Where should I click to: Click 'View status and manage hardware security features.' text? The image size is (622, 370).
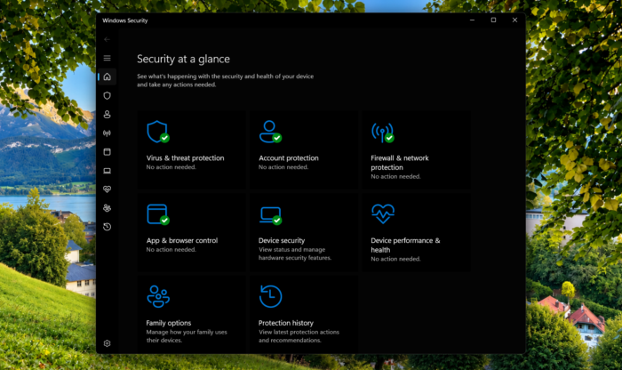tap(295, 253)
